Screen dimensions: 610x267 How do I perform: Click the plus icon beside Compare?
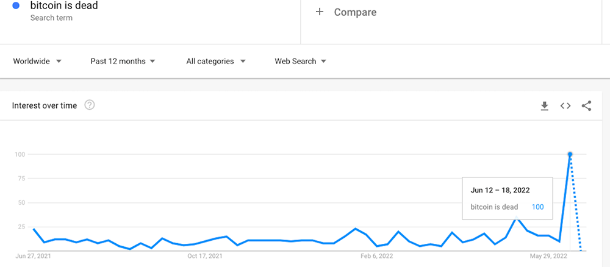pos(320,12)
